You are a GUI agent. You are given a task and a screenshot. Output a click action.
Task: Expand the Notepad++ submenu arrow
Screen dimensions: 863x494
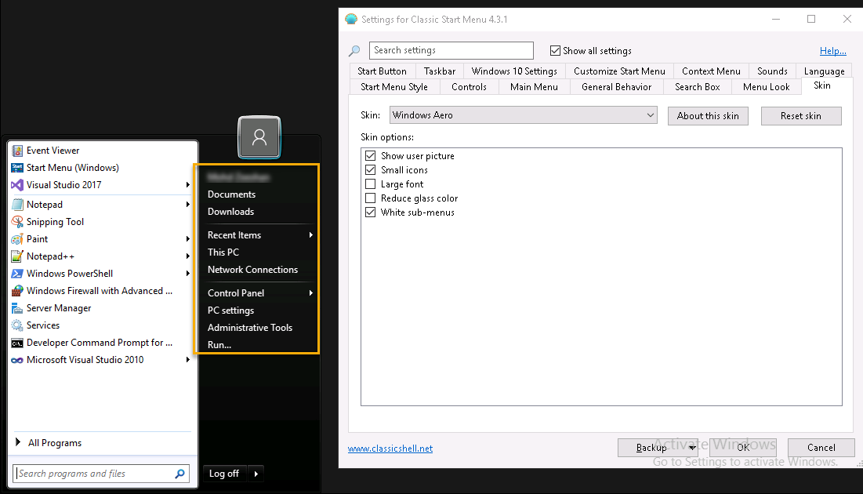[x=187, y=256]
